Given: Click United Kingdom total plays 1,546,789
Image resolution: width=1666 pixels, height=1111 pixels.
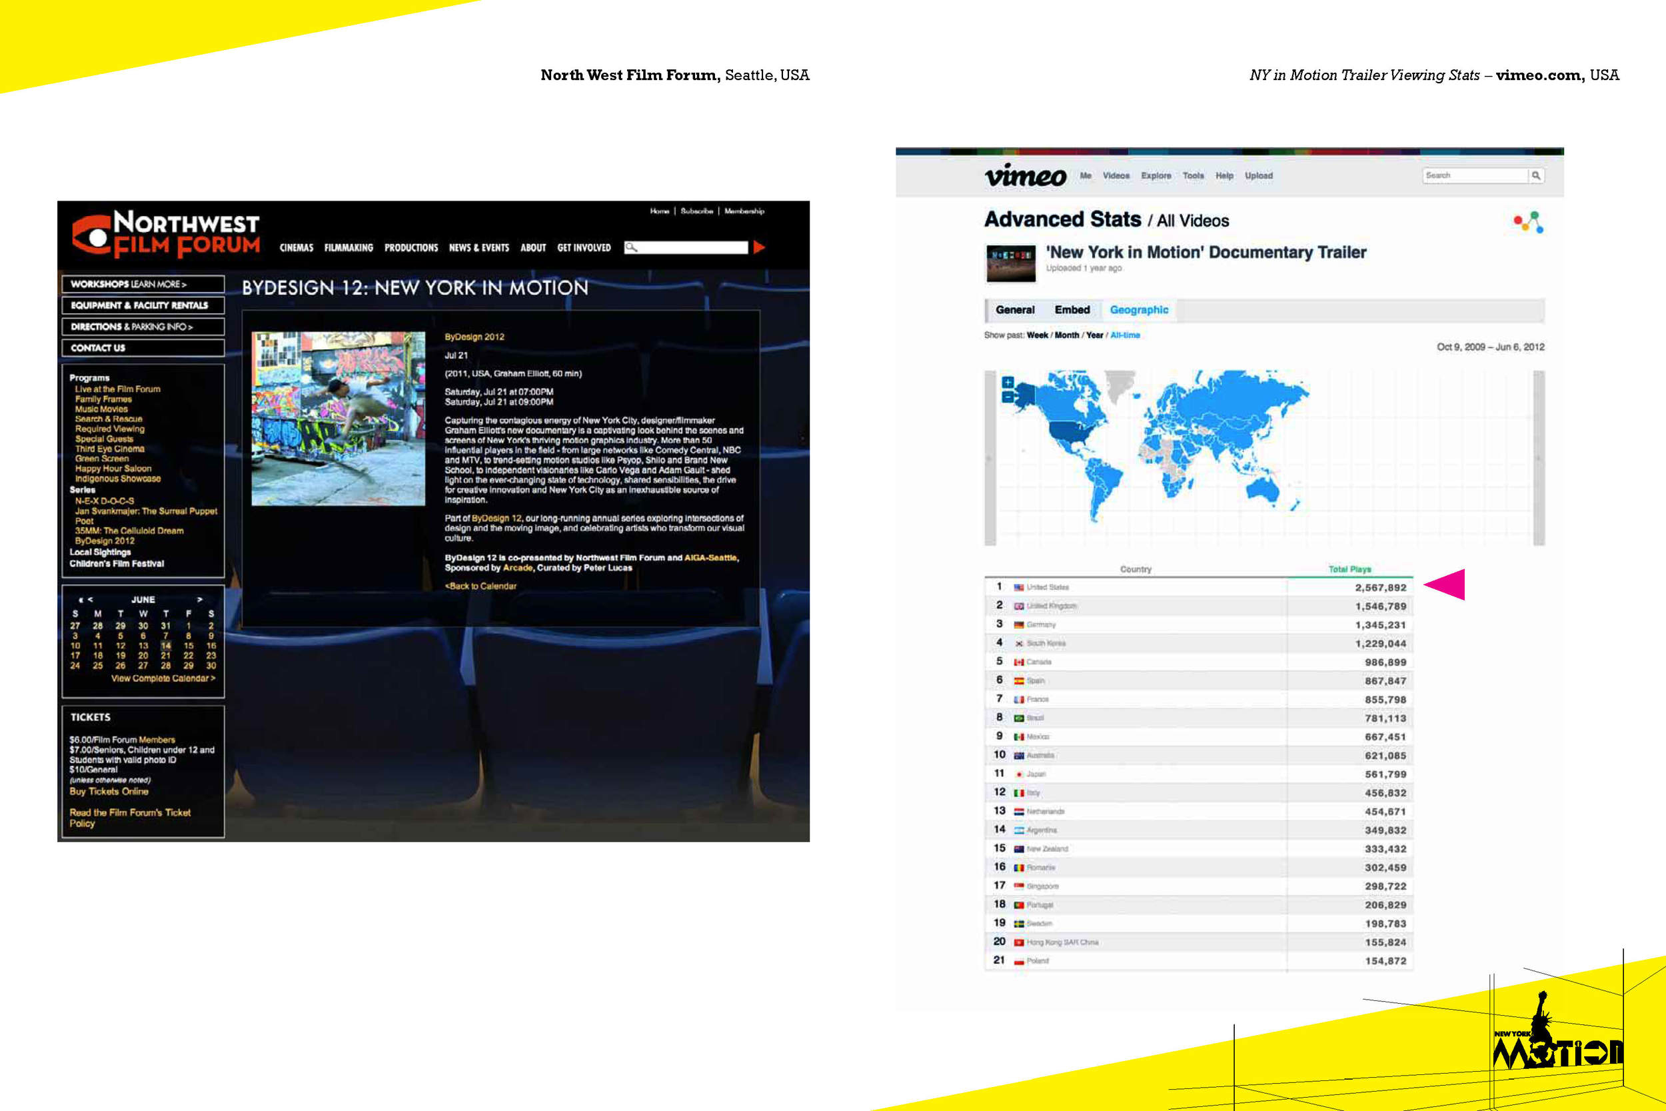Looking at the screenshot, I should pos(1381,606).
